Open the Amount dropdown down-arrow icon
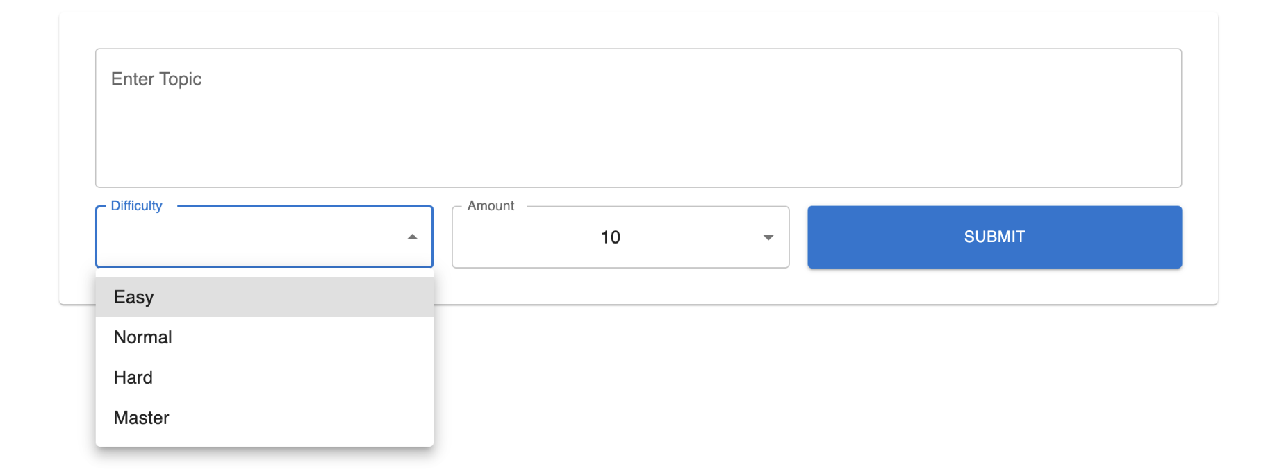 click(x=768, y=237)
